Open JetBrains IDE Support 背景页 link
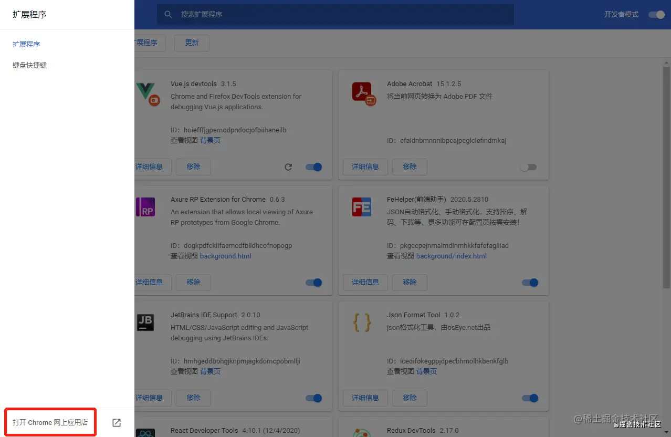 [210, 371]
